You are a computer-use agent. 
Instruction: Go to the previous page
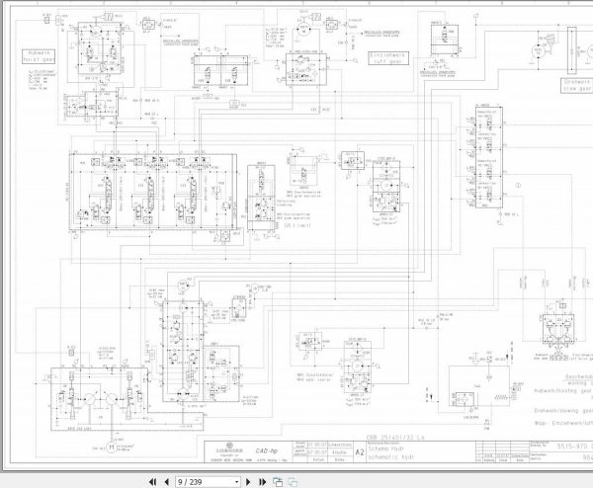click(166, 482)
